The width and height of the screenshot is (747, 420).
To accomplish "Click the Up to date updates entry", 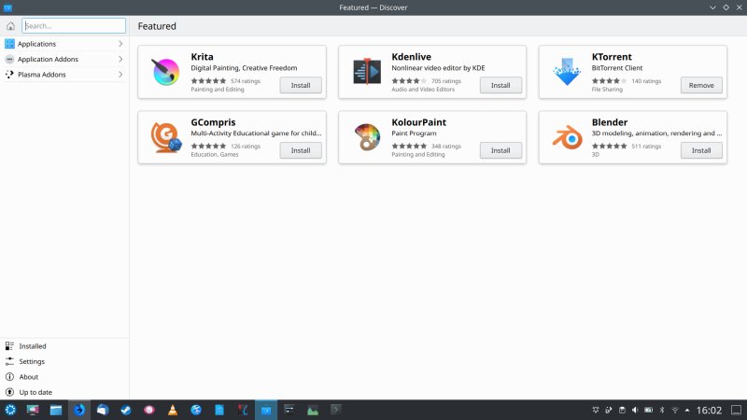I will [64, 392].
